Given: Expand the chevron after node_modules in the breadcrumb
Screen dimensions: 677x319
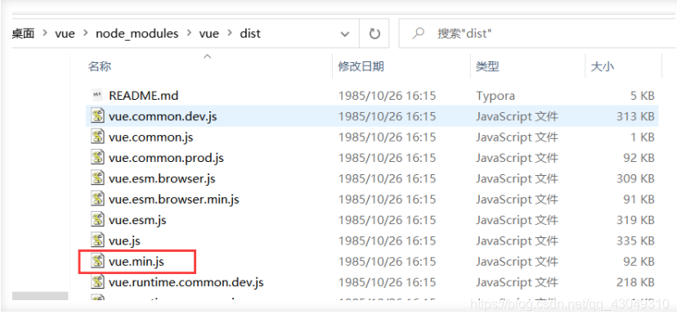Looking at the screenshot, I should click(x=189, y=34).
